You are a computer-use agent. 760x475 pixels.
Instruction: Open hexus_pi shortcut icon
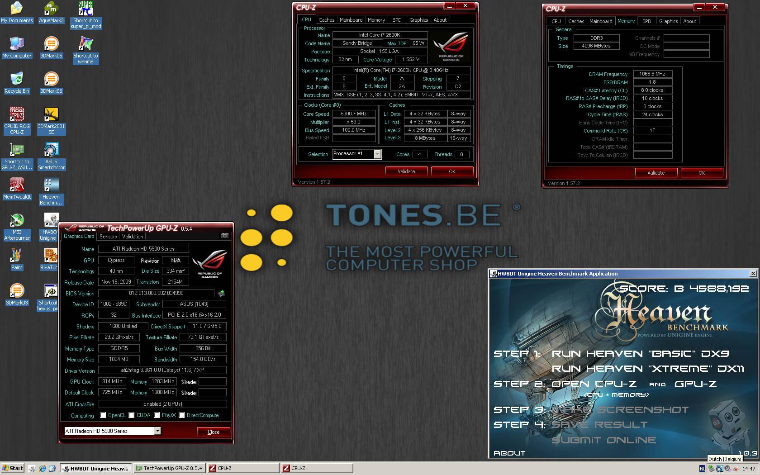(48, 297)
